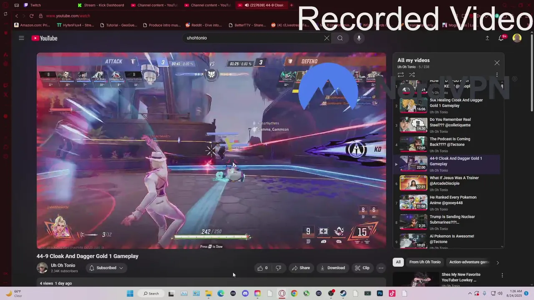The width and height of the screenshot is (534, 300).
Task: Open Uh Oh Tonio channel avatar
Action: pos(42,268)
